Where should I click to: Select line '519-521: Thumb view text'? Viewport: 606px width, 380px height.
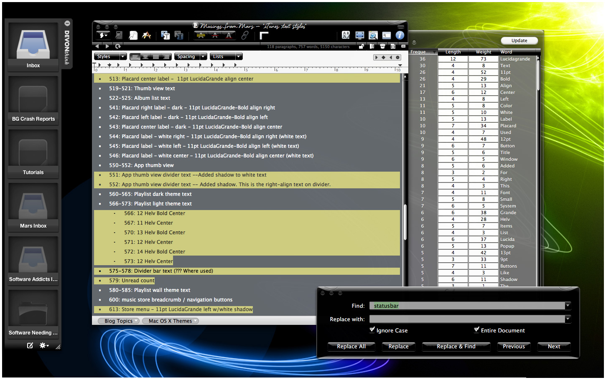[x=142, y=89]
